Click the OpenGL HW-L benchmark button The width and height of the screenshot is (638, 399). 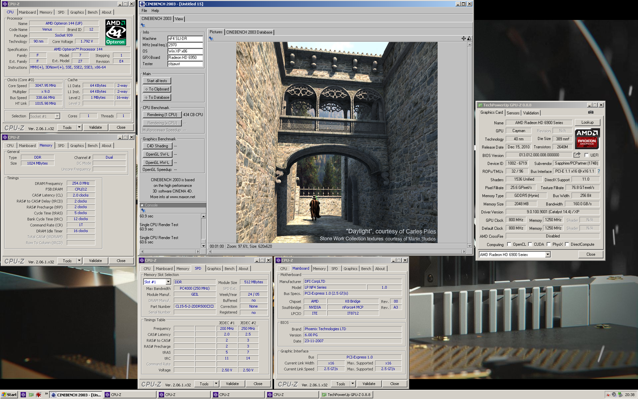coord(158,163)
